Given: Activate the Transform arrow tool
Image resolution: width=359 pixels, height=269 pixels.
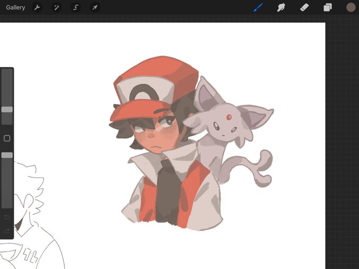Looking at the screenshot, I should [95, 7].
